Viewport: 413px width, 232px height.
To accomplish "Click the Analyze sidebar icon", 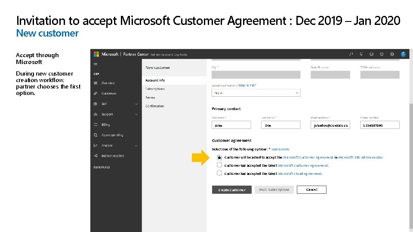I will [96, 146].
